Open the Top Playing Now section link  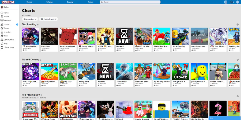(x=32, y=95)
